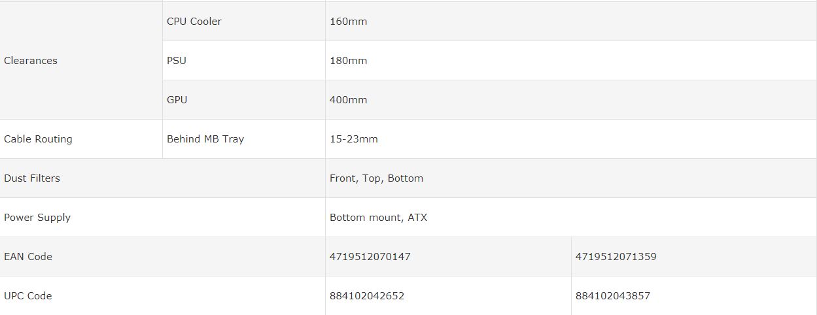The image size is (817, 315).
Task: Click the UPC Code row header
Action: (x=28, y=296)
